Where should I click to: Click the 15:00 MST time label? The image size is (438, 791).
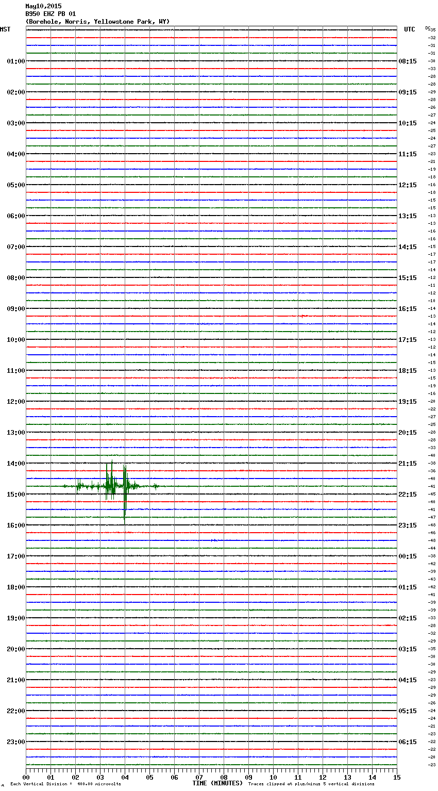click(15, 495)
